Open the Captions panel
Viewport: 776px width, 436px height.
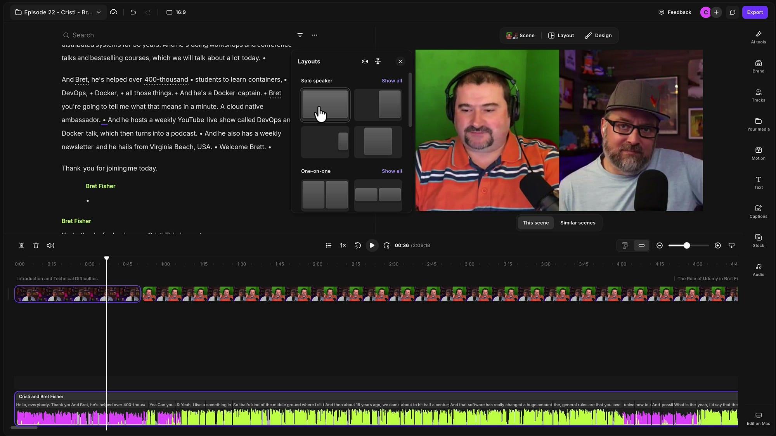click(758, 212)
